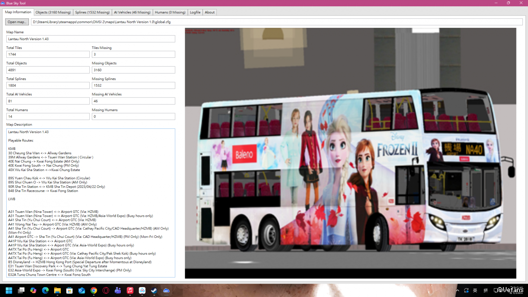Launch Google Chrome from the taskbar
Screen dimensions: 528x297
[x=94, y=290]
